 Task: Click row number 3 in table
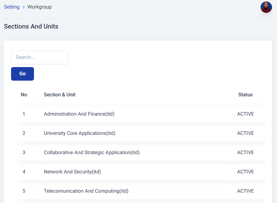click(x=24, y=153)
